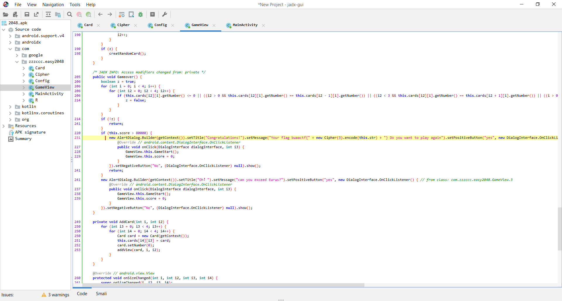562x301 pixels.
Task: Click the quark engine toolbar icon
Action: tap(131, 14)
